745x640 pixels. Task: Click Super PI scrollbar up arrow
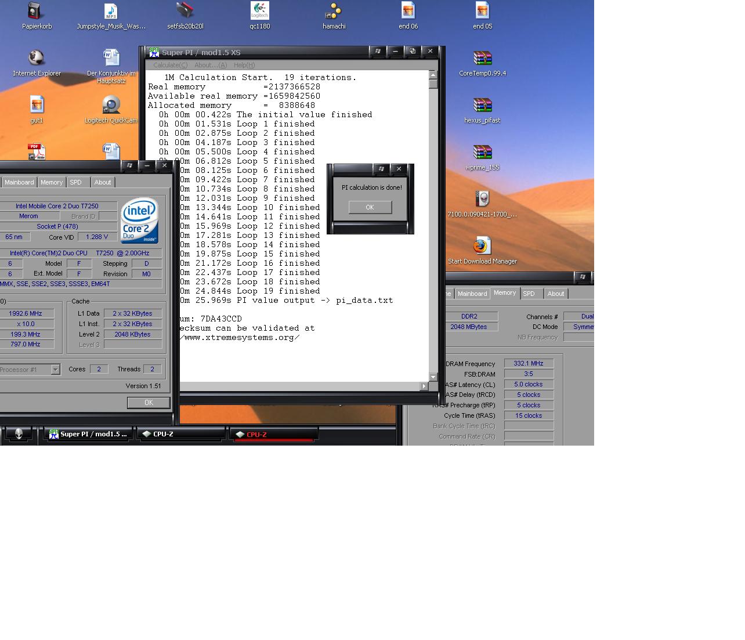[433, 75]
